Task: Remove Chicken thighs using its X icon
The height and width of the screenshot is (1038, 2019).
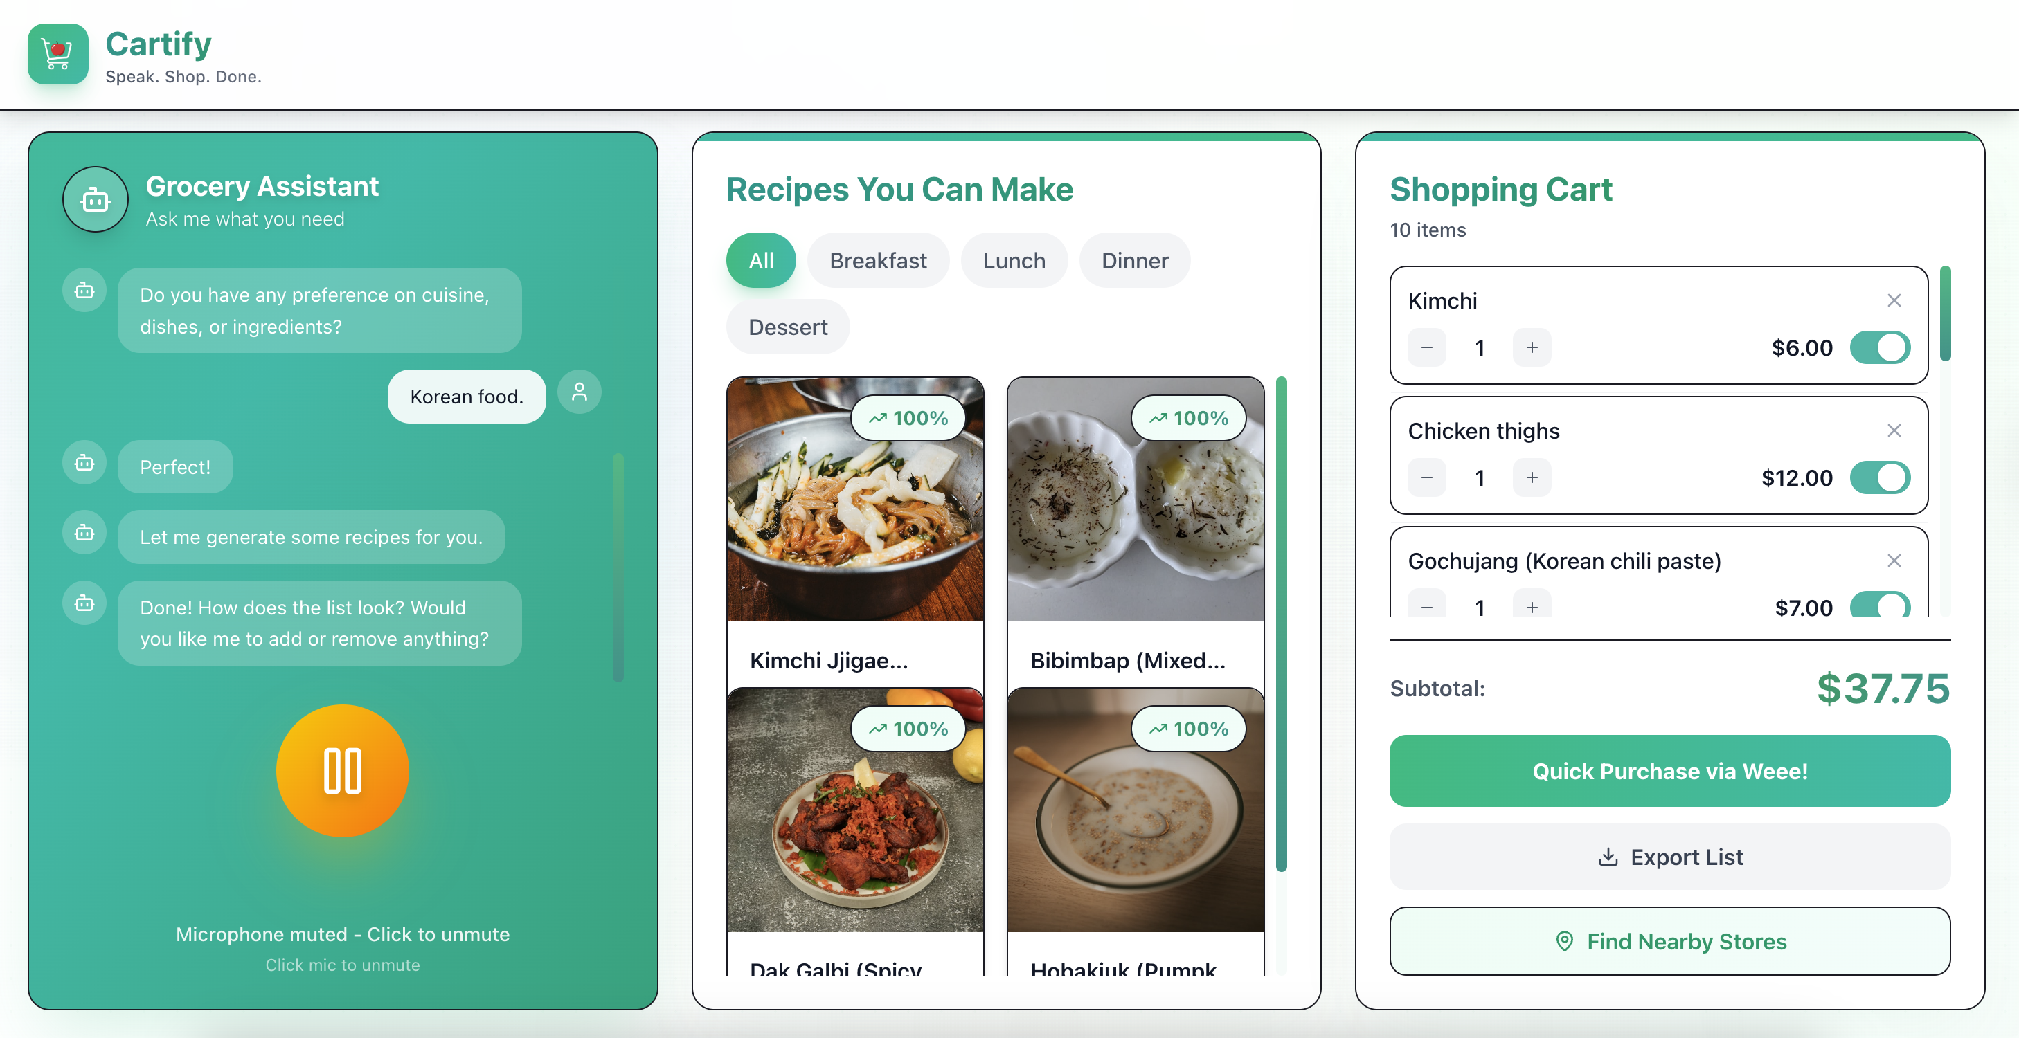Action: [x=1894, y=431]
